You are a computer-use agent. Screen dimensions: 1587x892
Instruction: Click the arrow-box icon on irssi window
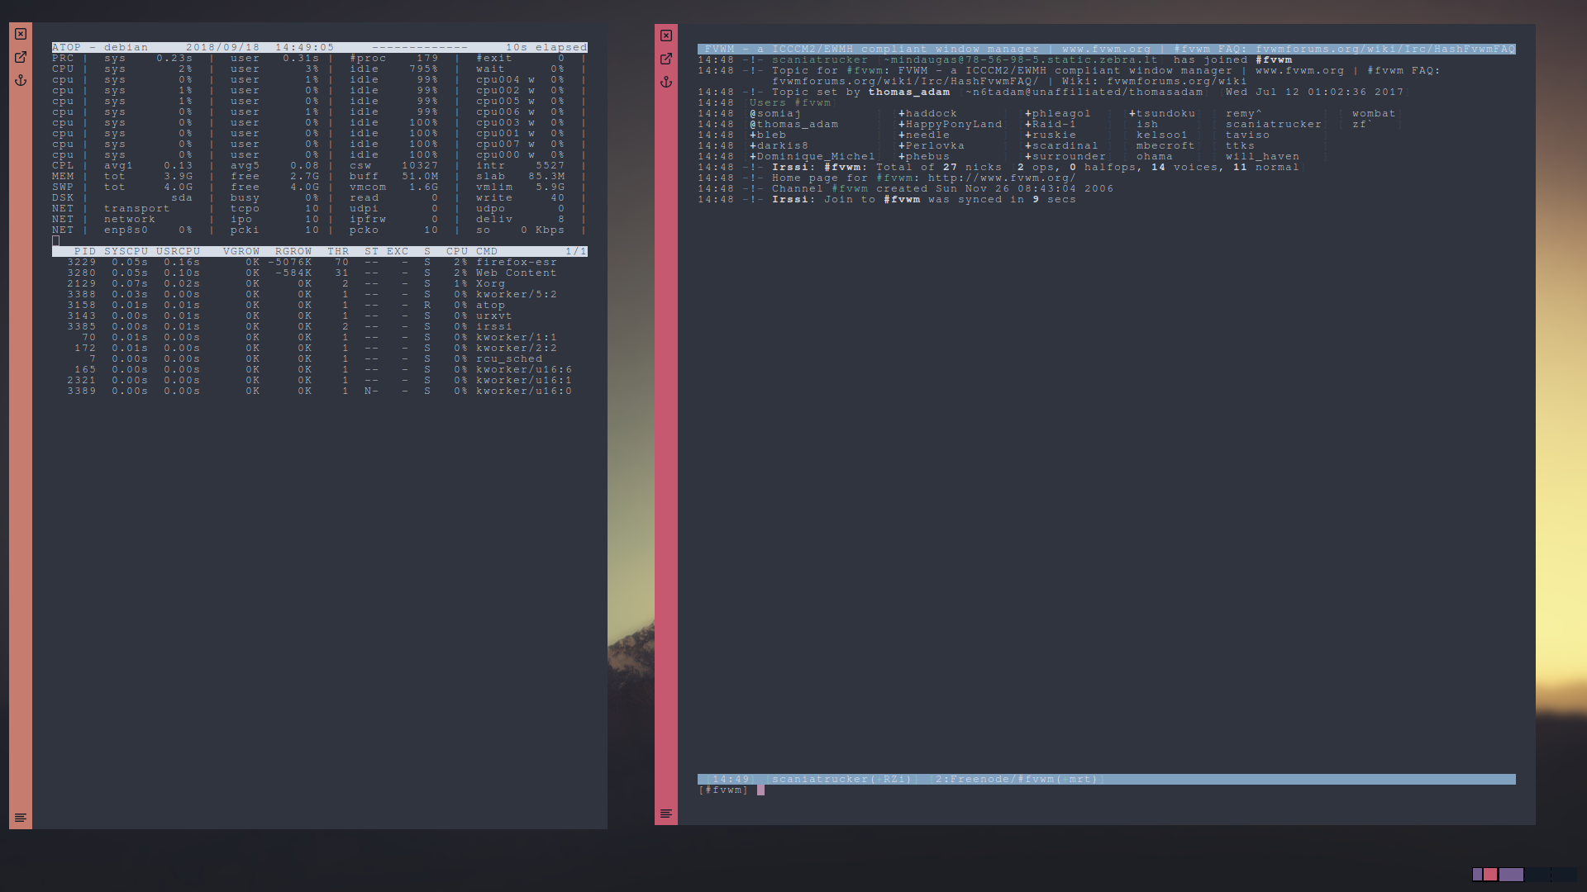pyautogui.click(x=666, y=59)
